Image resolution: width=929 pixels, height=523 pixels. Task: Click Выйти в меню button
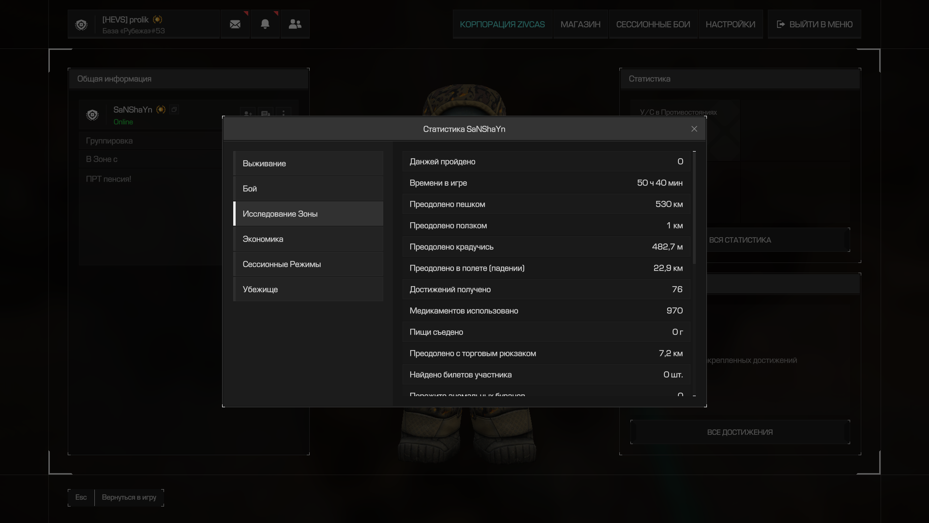click(814, 24)
